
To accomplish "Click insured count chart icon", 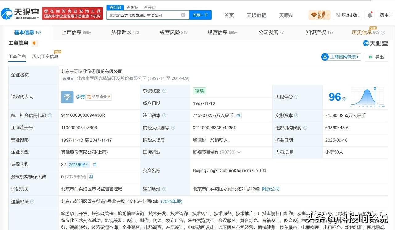I will 95,165.
